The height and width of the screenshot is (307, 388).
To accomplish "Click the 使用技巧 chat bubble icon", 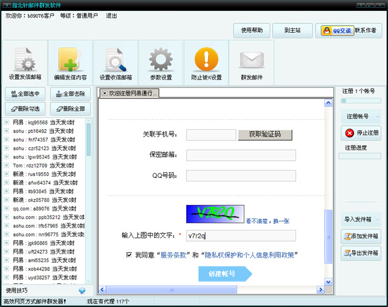I will pos(82,291).
